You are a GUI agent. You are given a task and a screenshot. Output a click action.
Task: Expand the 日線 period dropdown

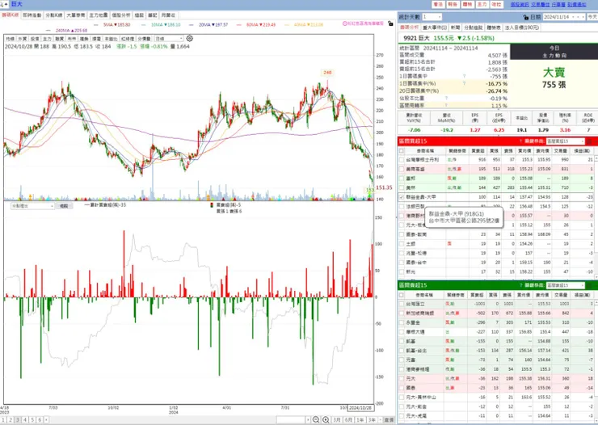[169, 39]
